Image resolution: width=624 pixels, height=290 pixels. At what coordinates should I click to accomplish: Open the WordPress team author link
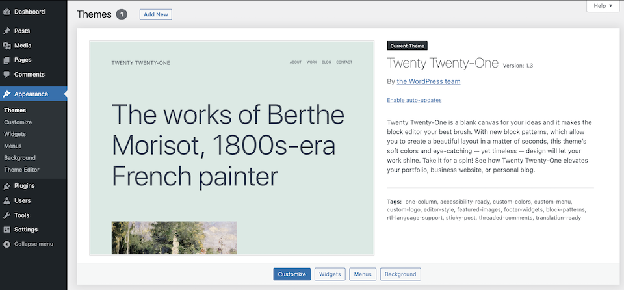click(x=428, y=82)
